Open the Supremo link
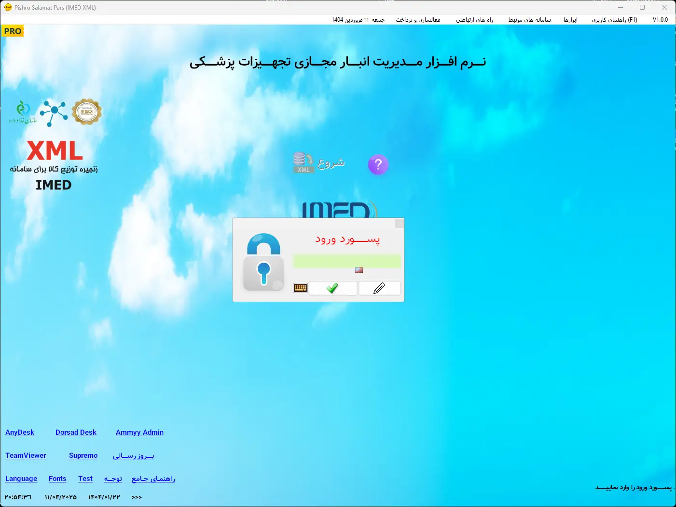The width and height of the screenshot is (676, 507). [83, 455]
